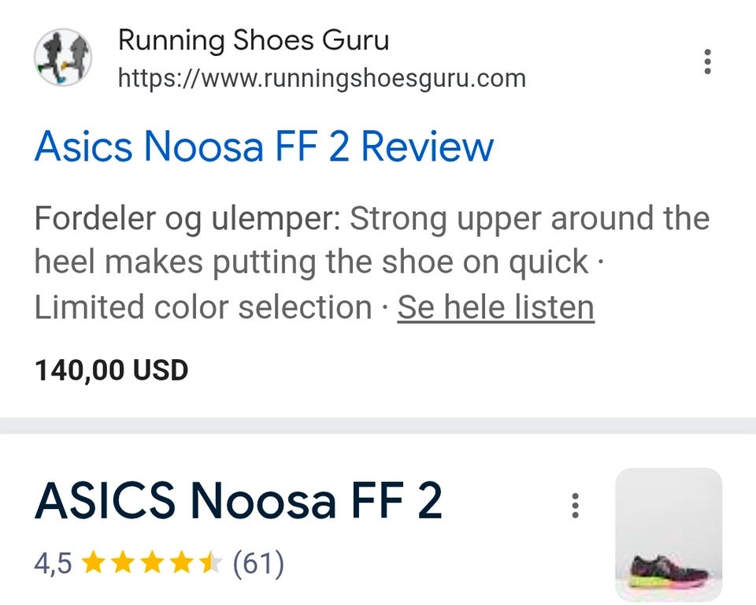Viewport: 756px width, 605px height.
Task: Click the first gold rating star
Action: (x=93, y=563)
